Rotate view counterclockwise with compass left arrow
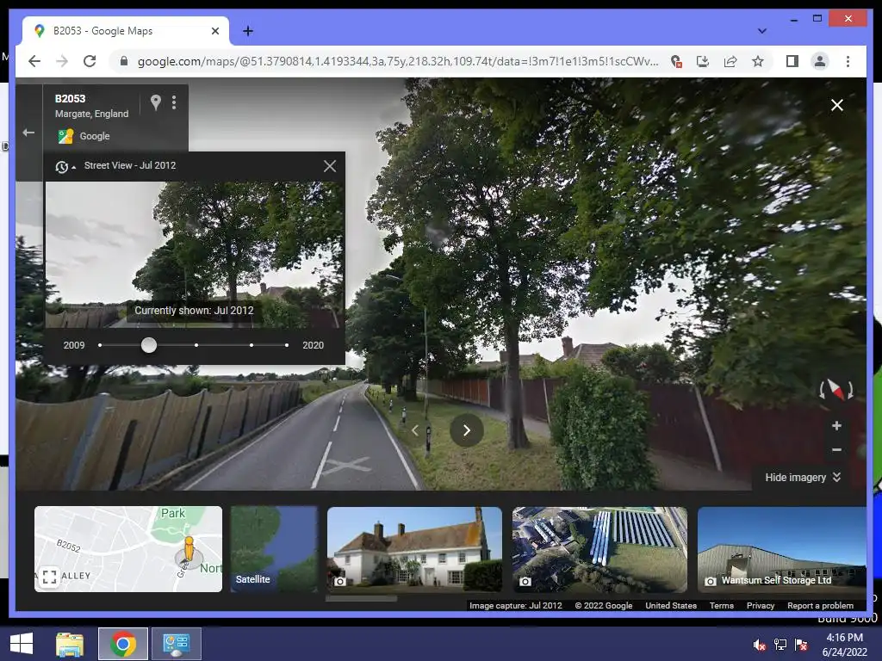Screen dimensions: 882x661 click(x=822, y=390)
